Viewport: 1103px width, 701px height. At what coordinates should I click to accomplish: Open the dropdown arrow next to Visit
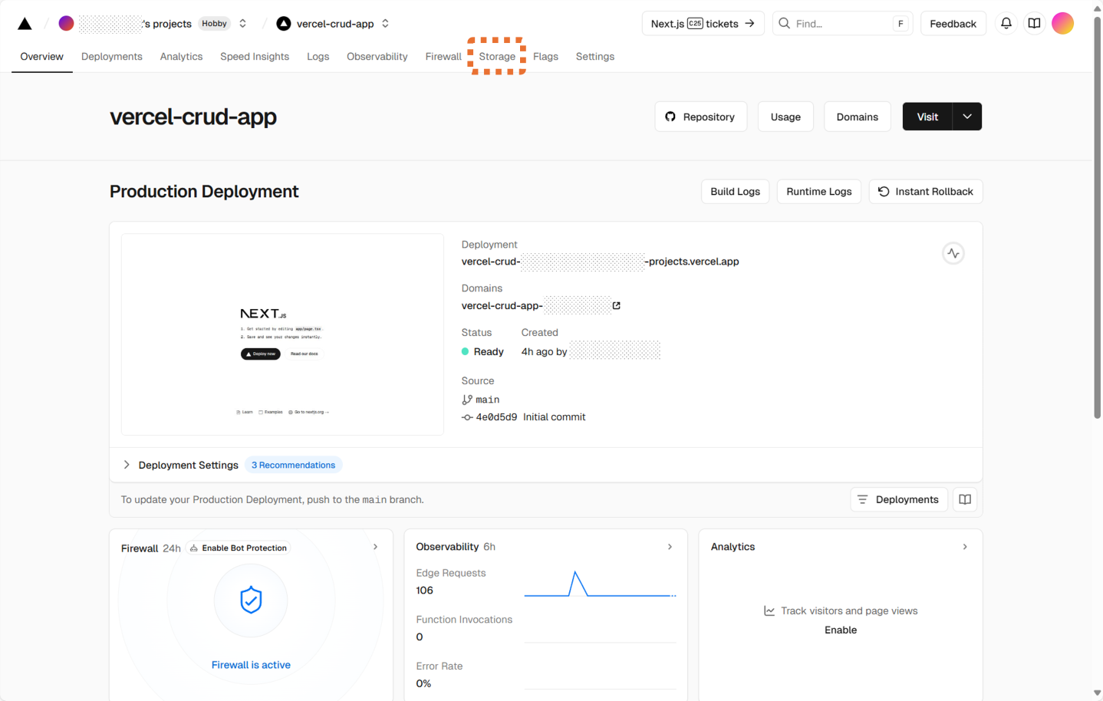(967, 117)
